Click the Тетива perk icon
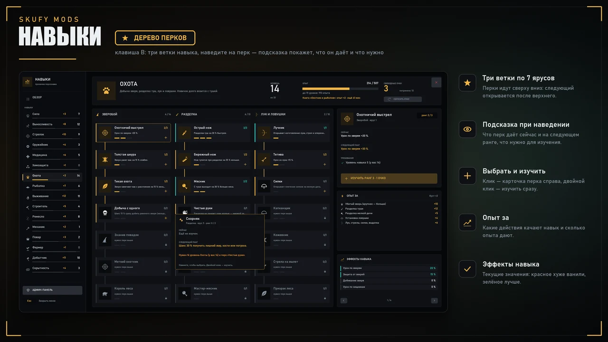 (264, 160)
